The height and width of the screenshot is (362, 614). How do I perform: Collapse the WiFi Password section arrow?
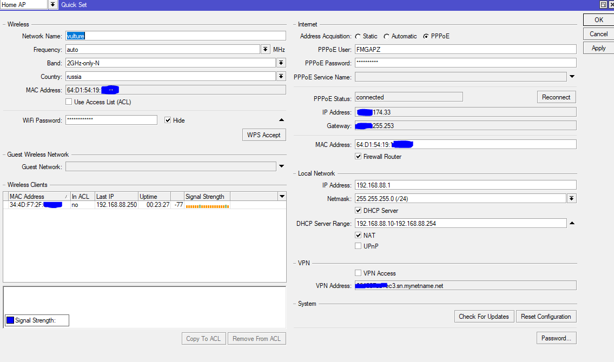pyautogui.click(x=281, y=120)
